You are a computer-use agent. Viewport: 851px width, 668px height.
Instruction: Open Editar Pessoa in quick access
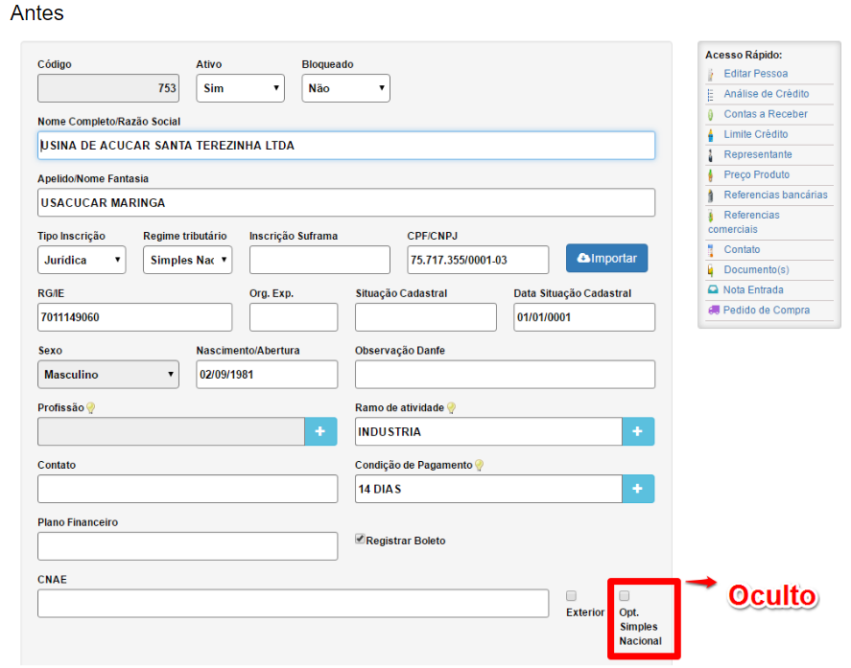(755, 74)
